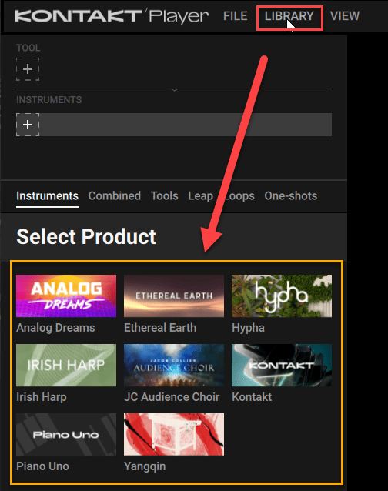
Task: Open the FILE menu
Action: click(x=235, y=16)
